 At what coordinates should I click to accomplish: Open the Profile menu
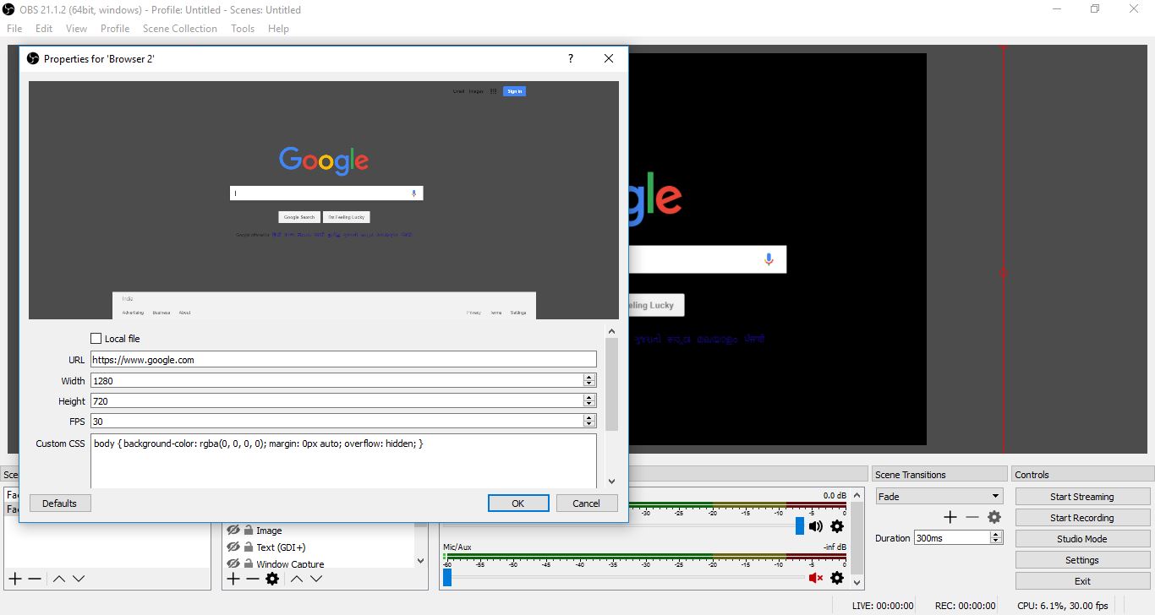tap(115, 28)
